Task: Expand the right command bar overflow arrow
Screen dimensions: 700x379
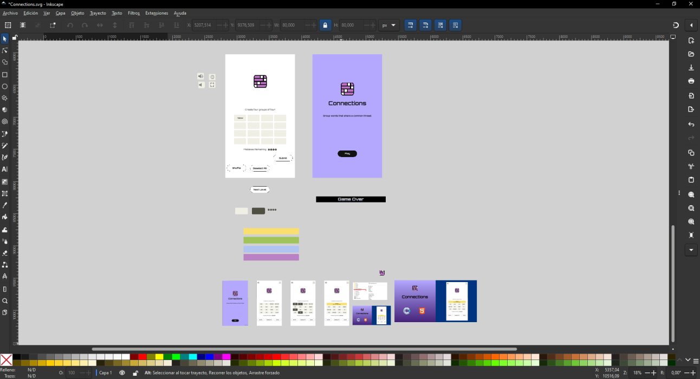Action: coord(691,250)
